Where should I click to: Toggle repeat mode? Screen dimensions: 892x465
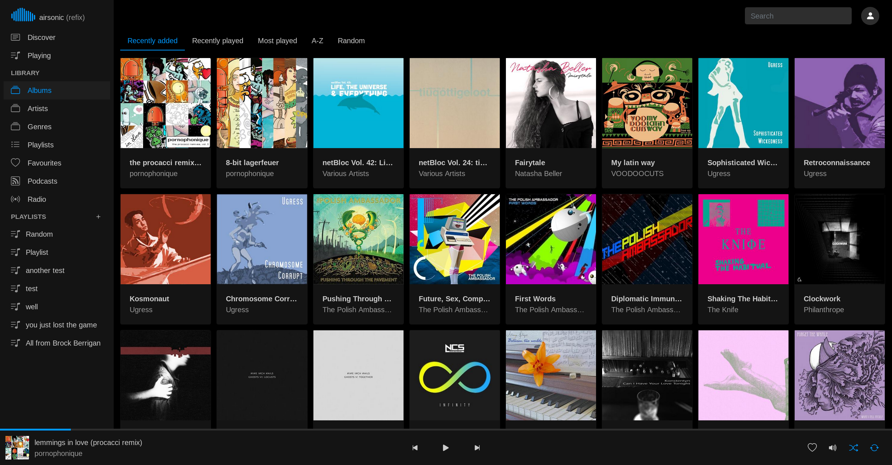[874, 448]
